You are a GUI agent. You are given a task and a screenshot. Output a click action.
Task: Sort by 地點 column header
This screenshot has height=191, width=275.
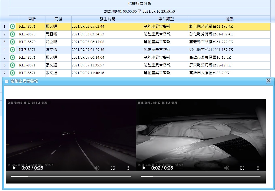click(230, 19)
